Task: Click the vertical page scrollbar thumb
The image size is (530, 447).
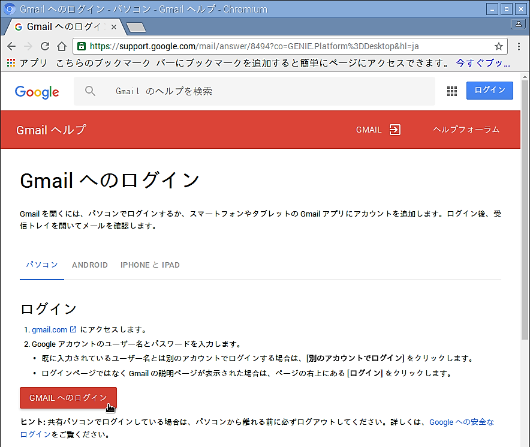Action: [x=524, y=210]
